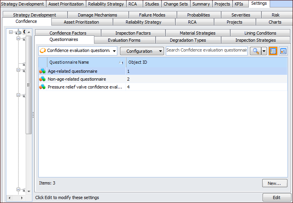Open Material Strategies tab

coord(197,33)
